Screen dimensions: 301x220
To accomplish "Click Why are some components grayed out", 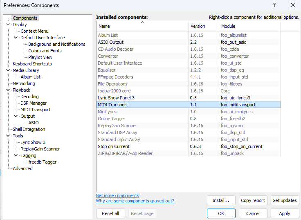I will [135, 201].
